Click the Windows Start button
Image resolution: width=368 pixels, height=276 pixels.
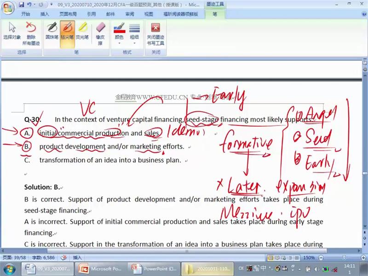point(9,269)
